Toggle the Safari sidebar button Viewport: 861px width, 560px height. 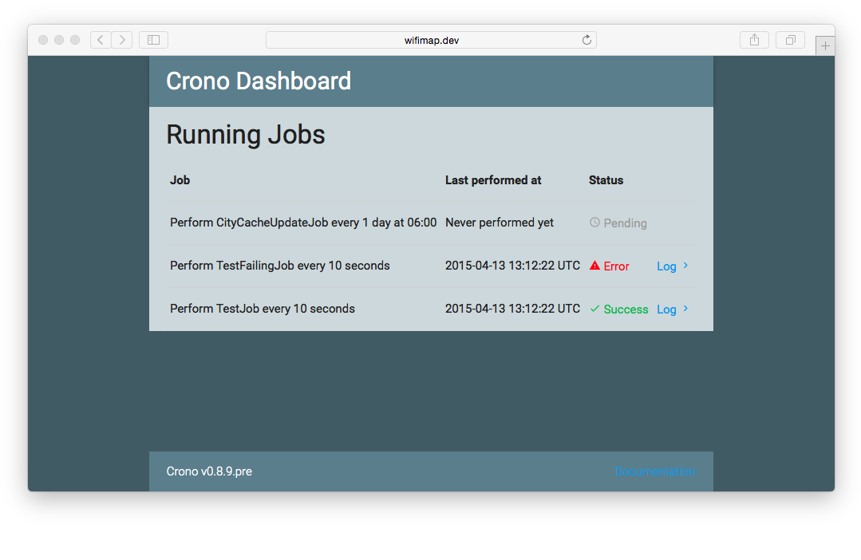point(153,40)
